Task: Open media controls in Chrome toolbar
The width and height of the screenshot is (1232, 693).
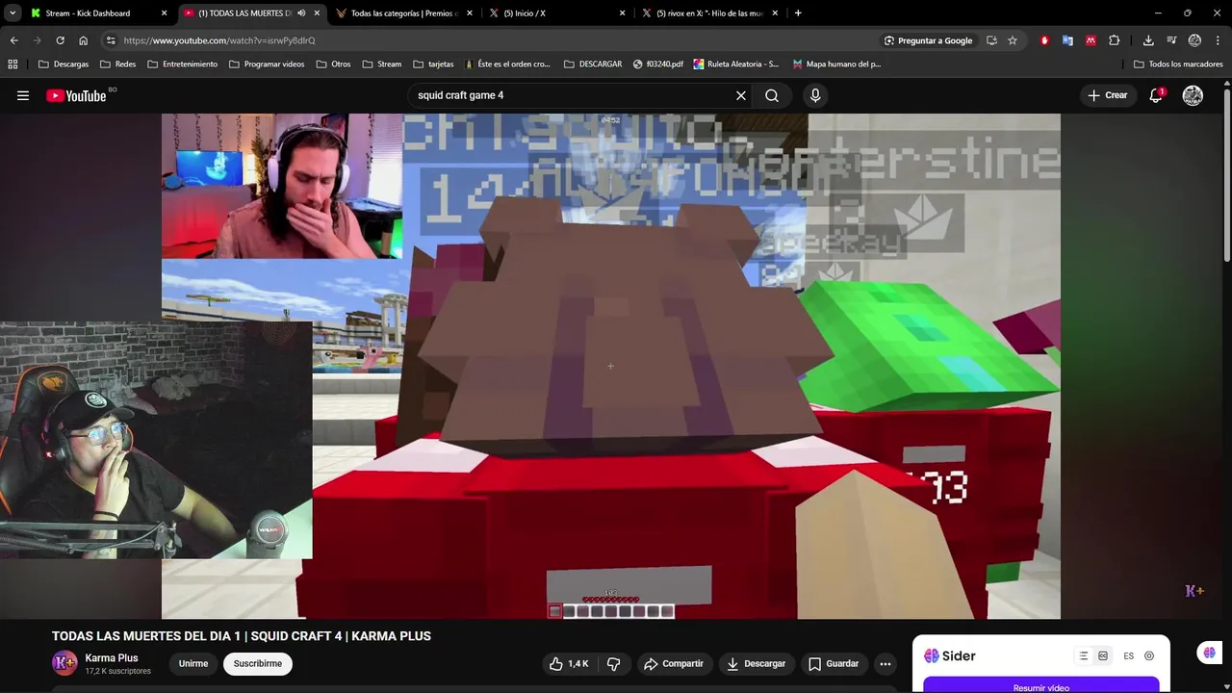Action: (1171, 40)
